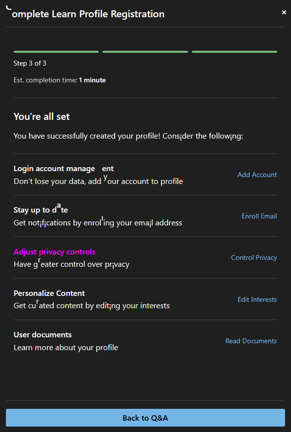Click the first green progress segment
Image resolution: width=291 pixels, height=432 pixels.
pyautogui.click(x=56, y=51)
